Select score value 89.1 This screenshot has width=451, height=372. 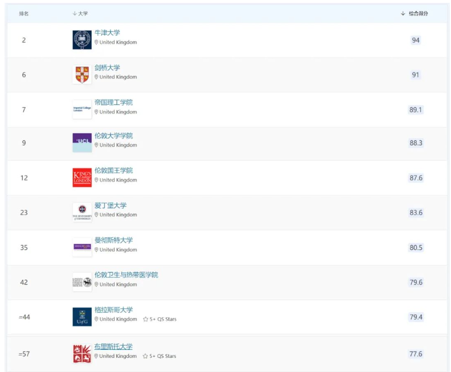416,109
